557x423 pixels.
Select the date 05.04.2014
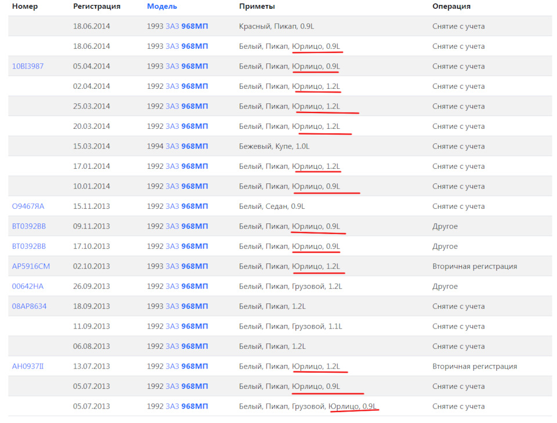[91, 66]
